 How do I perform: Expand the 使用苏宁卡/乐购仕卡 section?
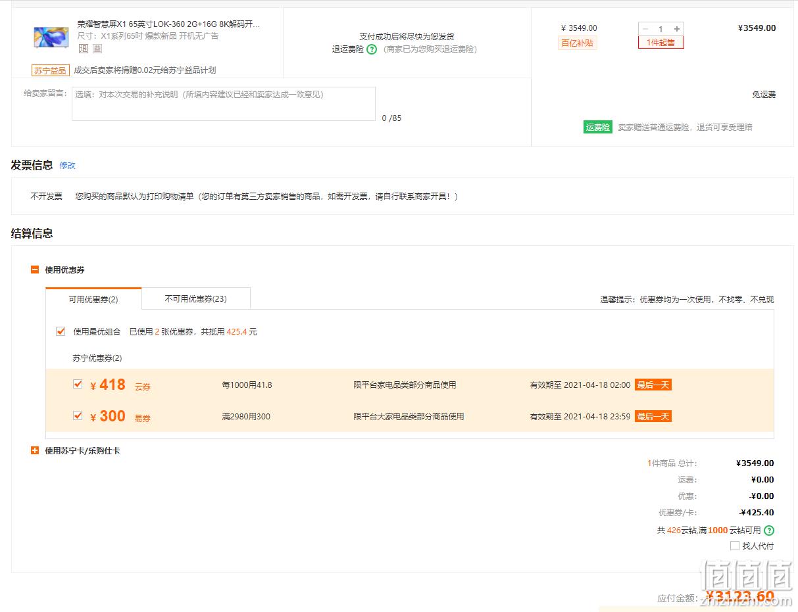click(35, 451)
